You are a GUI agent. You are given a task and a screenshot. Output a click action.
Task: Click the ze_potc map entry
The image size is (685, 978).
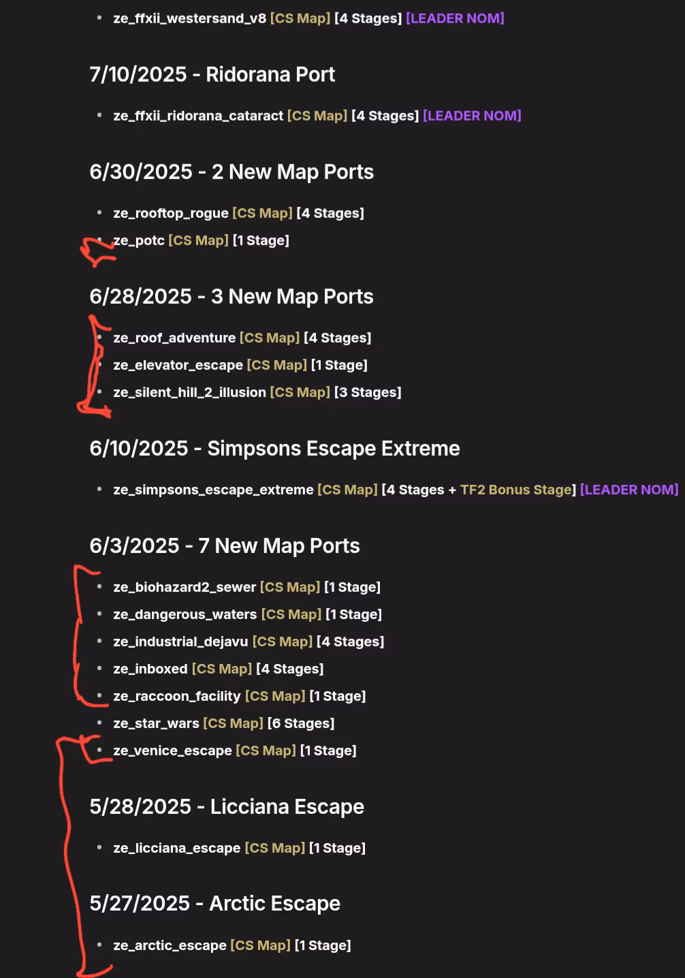point(139,240)
